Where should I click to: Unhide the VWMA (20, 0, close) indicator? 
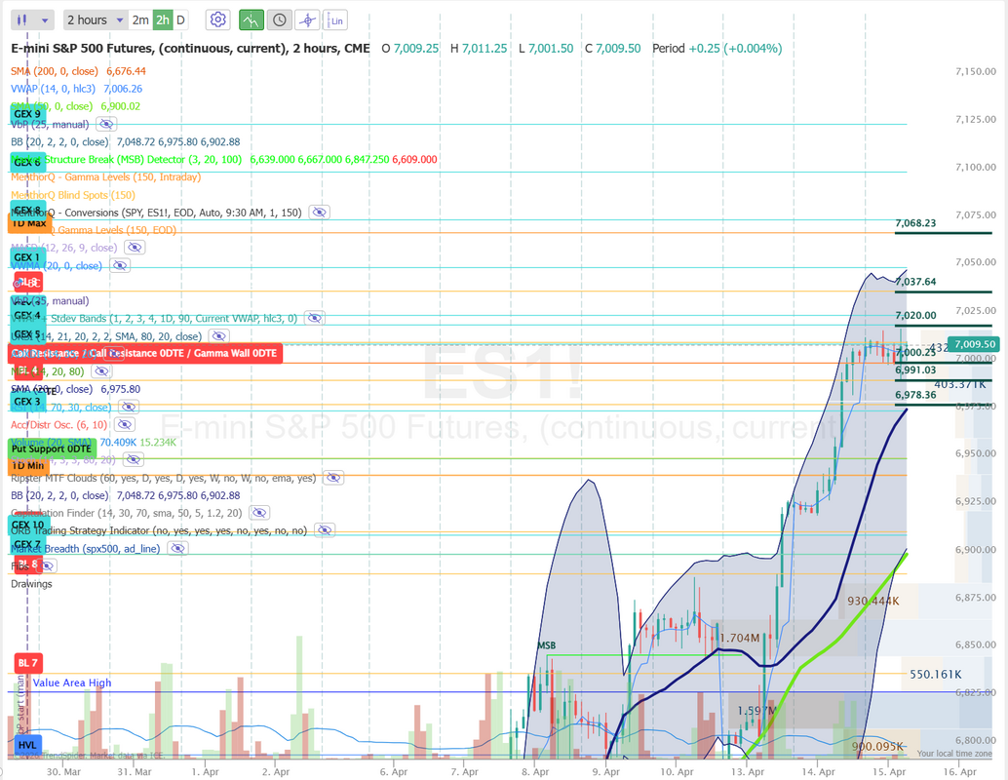[119, 265]
